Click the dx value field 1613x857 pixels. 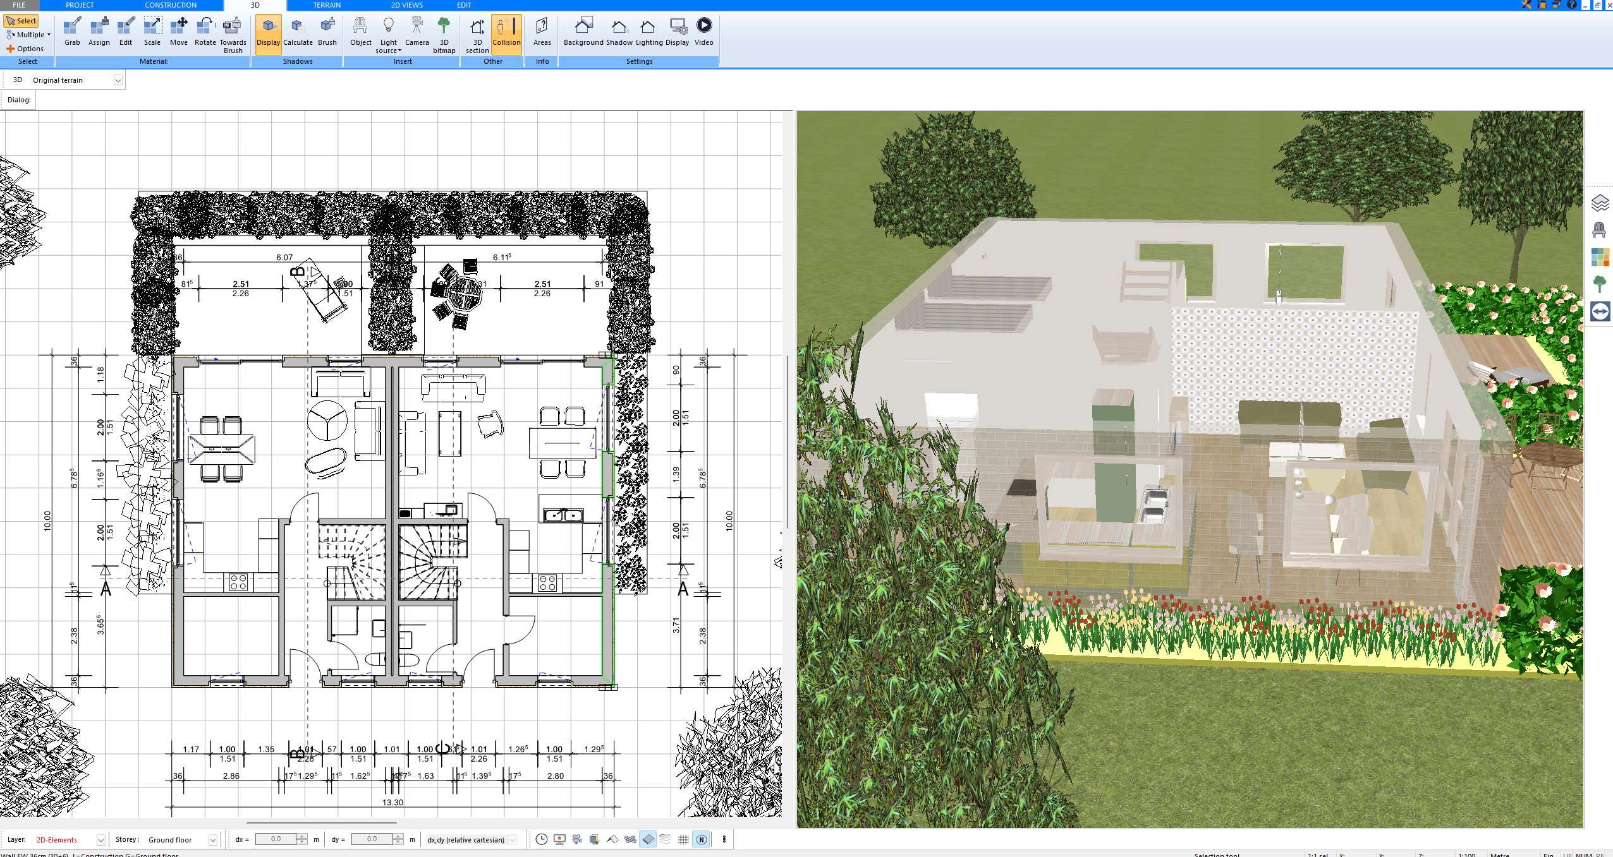[x=276, y=839]
